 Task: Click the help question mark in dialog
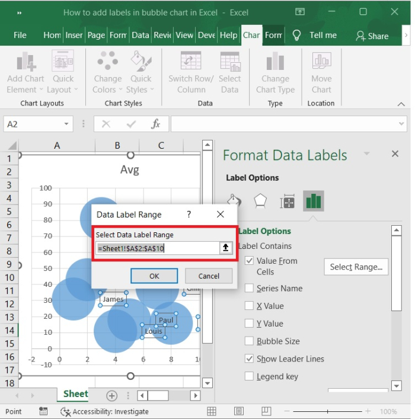click(189, 215)
